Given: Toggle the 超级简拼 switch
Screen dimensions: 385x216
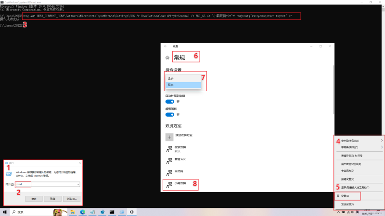Looking at the screenshot, I should 169,115.
